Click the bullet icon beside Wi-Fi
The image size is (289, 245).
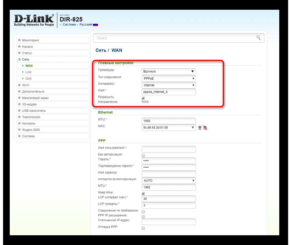(19, 85)
